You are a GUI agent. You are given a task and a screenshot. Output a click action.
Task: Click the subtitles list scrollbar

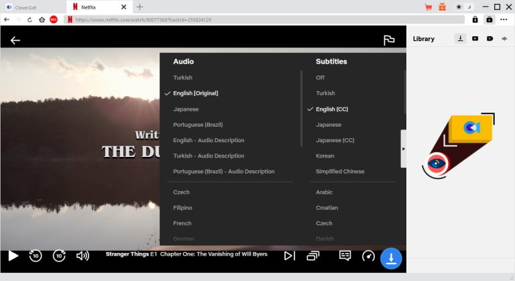pyautogui.click(x=404, y=93)
